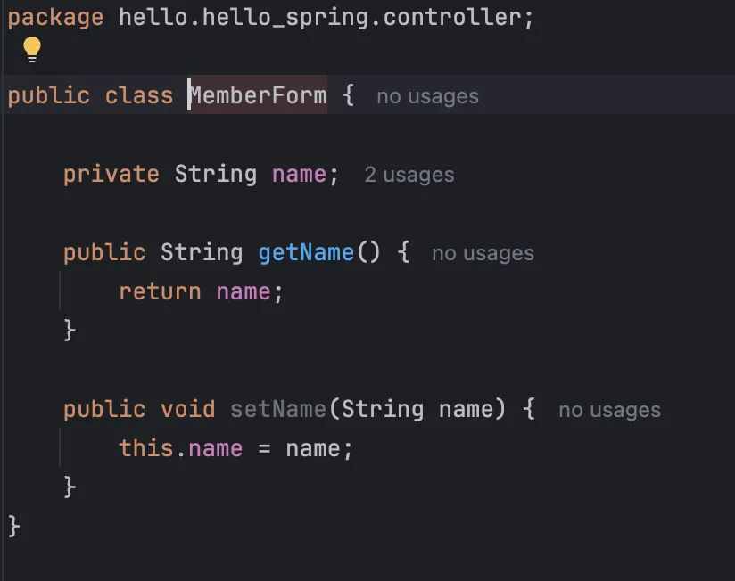This screenshot has width=735, height=581.
Task: Click "no usages" hint beside MemberForm class
Action: [x=427, y=96]
